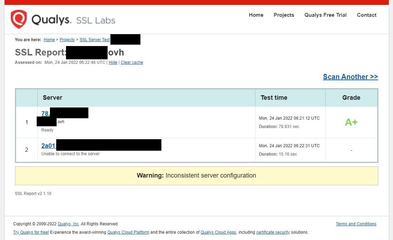Click 'Mon, 24 Jan 2022 06:21:12 UTC' text
The width and height of the screenshot is (393, 240).
tap(289, 118)
